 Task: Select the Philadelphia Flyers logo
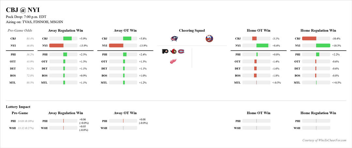pos(165,52)
